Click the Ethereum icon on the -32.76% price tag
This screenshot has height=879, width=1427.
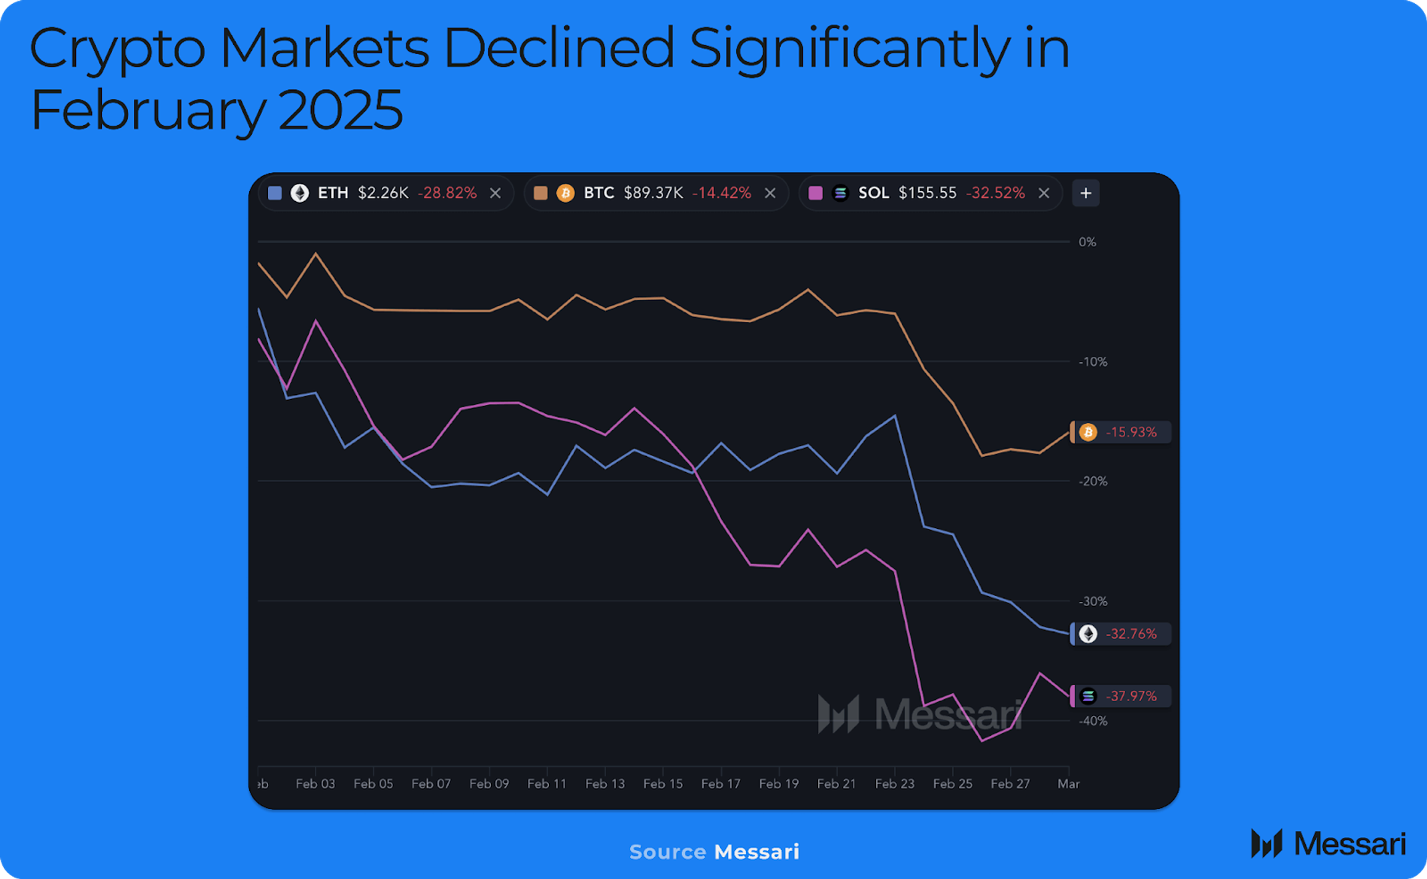(x=1089, y=633)
